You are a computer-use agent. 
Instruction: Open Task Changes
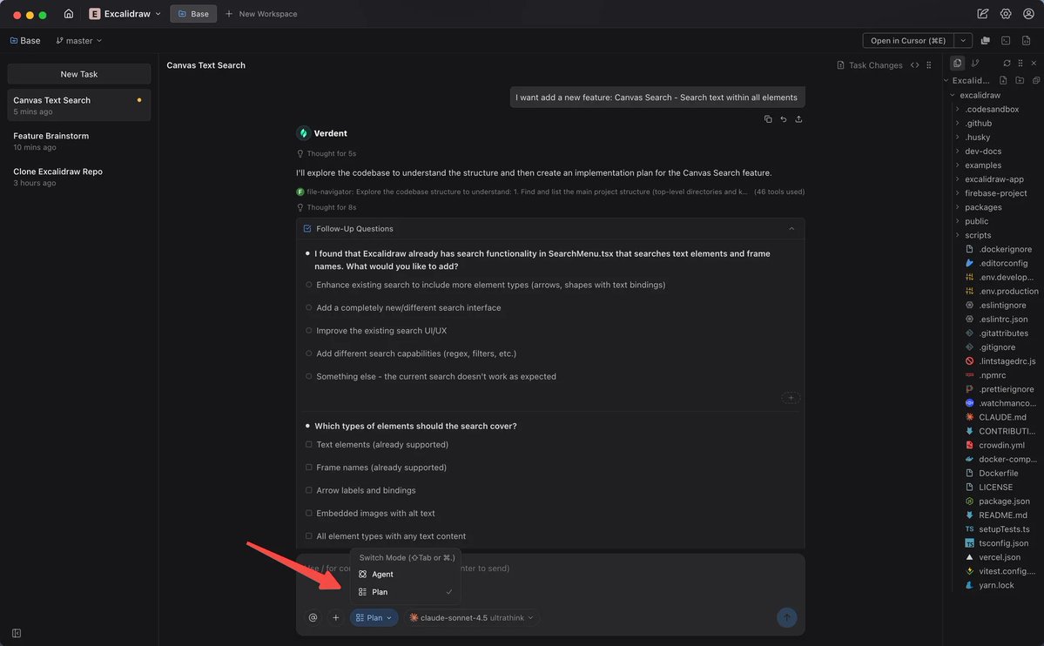click(869, 65)
